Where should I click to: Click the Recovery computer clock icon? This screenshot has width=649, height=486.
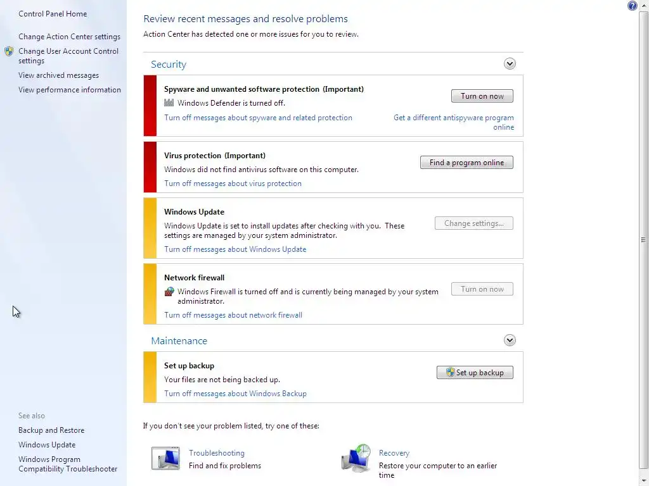pyautogui.click(x=356, y=458)
